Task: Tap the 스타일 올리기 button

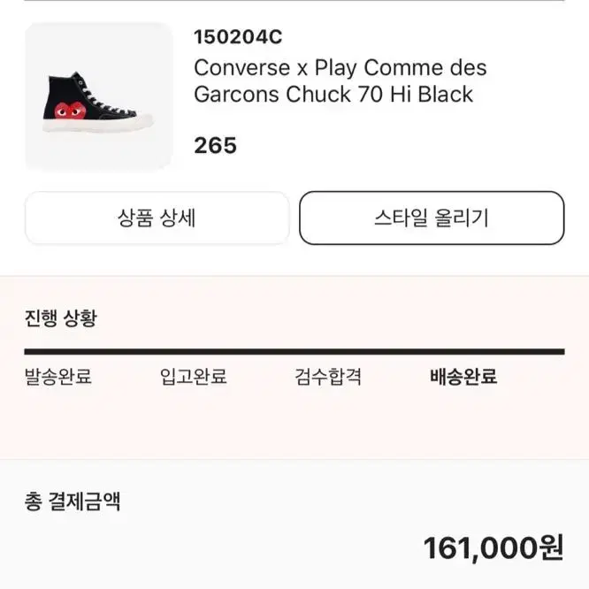Action: (x=432, y=218)
